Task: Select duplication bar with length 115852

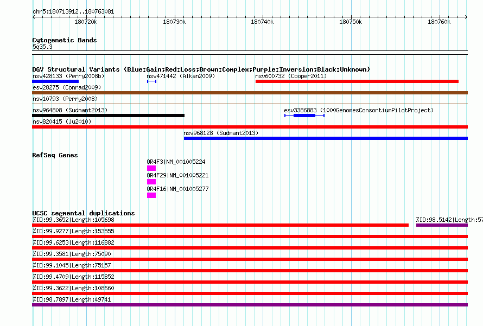Action: coord(250,282)
